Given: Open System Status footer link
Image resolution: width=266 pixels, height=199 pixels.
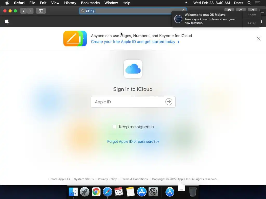Looking at the screenshot, I should point(84,179).
